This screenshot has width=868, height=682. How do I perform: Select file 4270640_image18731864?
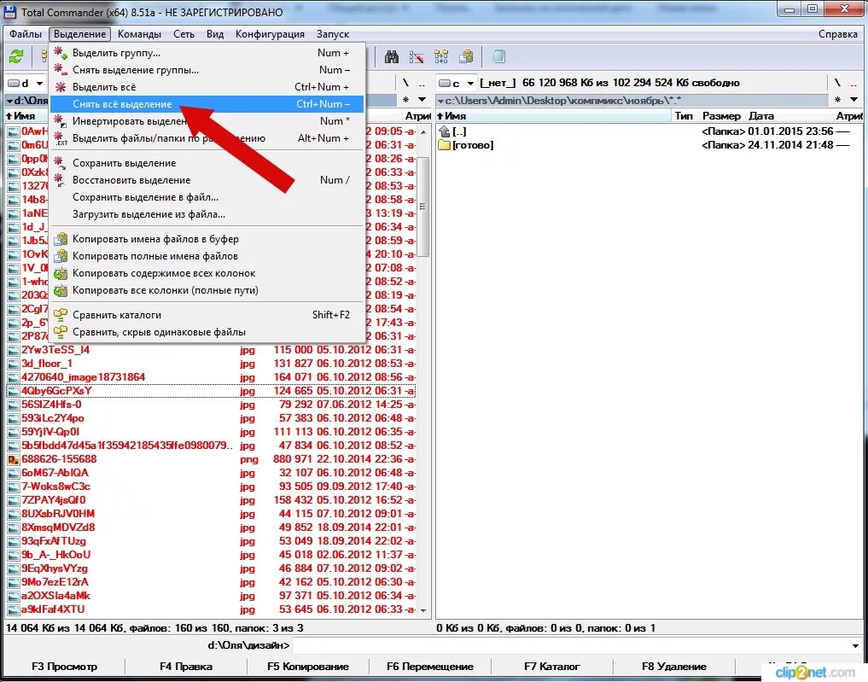click(x=211, y=377)
